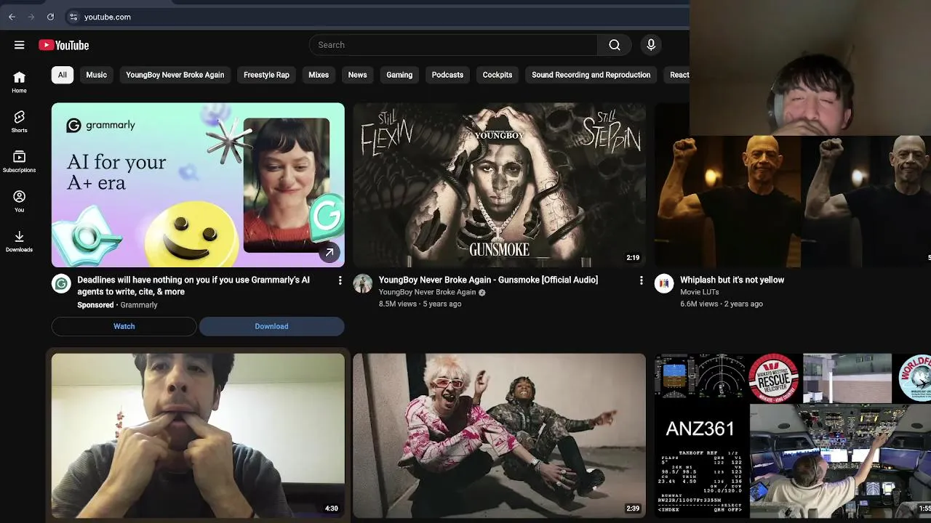Open thumbnail of man stretching his mouth
This screenshot has width=931, height=523.
(198, 436)
